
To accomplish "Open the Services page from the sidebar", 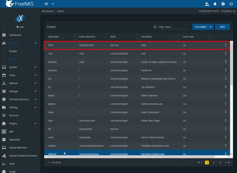I will click(x=14, y=115).
